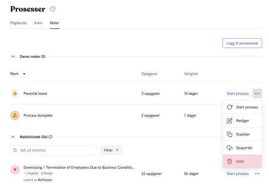Collapse the Malbibliotek section
The image size is (269, 186).
(x=13, y=137)
